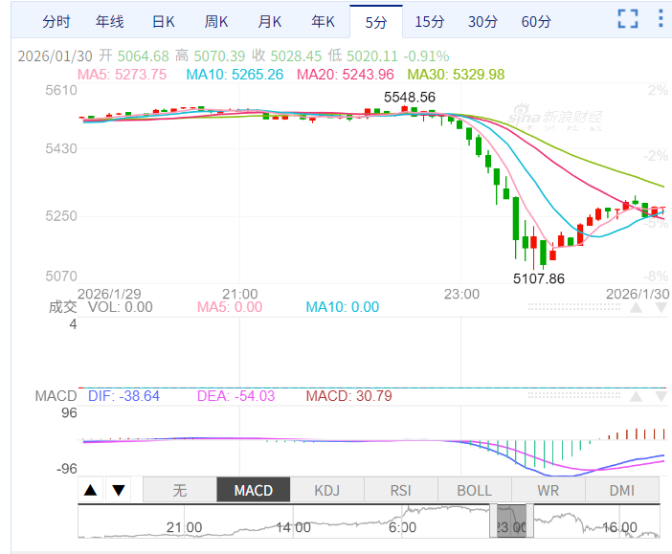Click the MA5: 5273.75 legend value
This screenshot has height=554, width=672.
122,75
